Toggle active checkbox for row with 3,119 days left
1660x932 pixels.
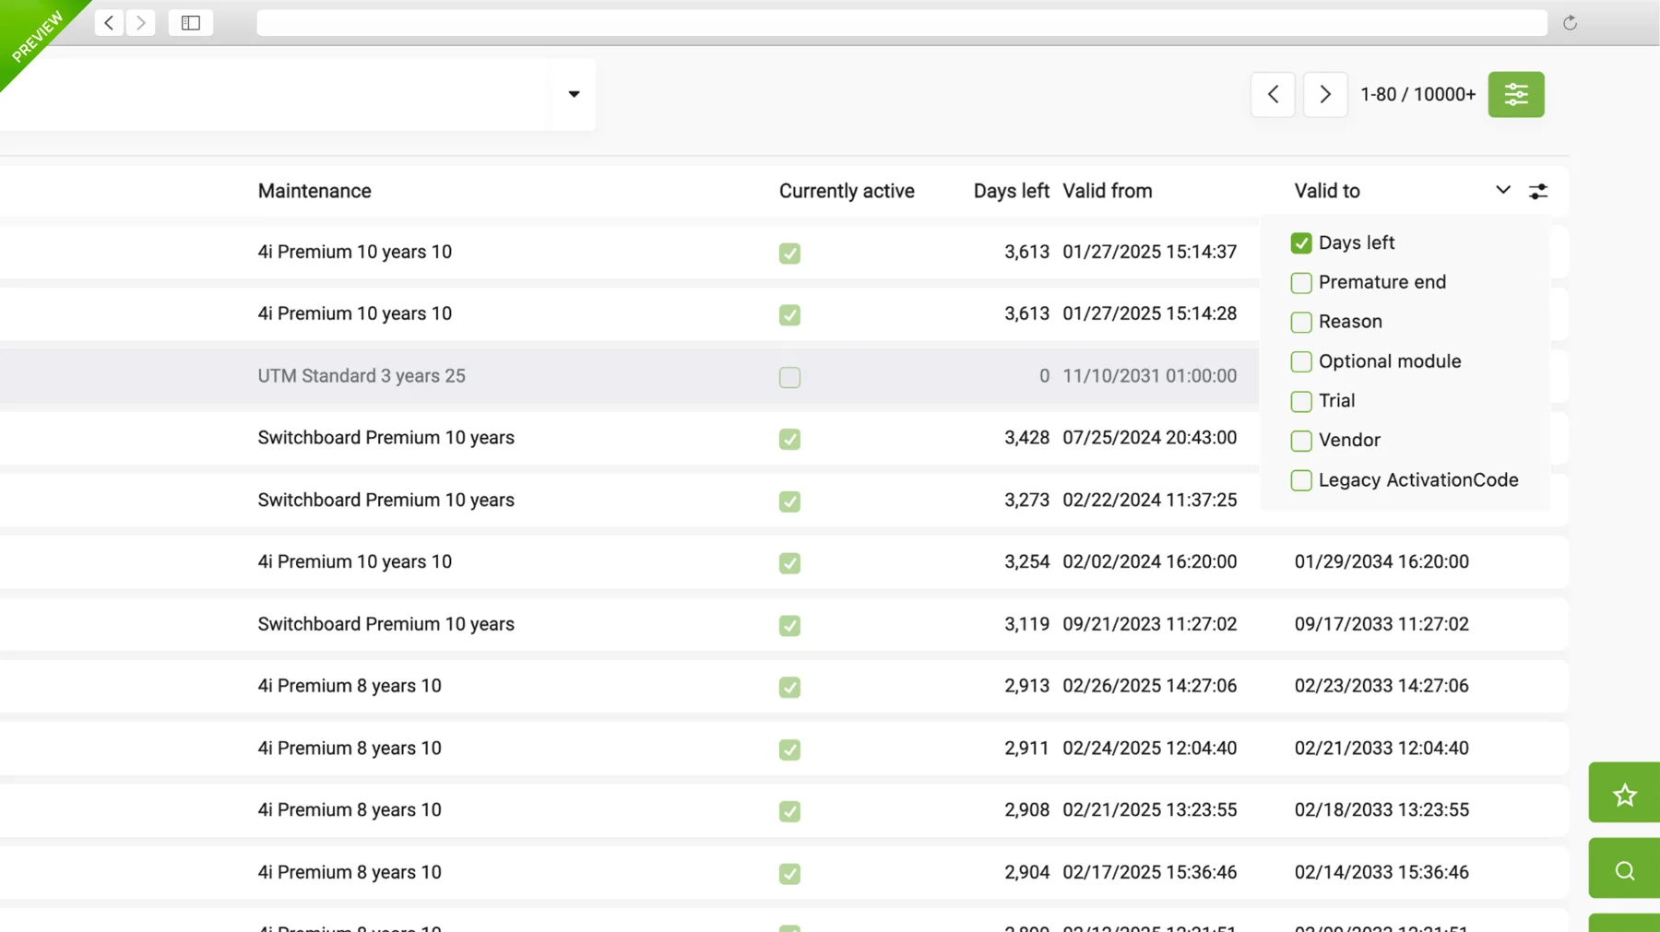pyautogui.click(x=789, y=626)
